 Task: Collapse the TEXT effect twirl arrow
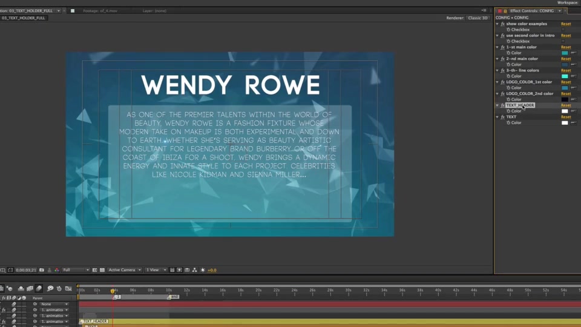(x=497, y=117)
